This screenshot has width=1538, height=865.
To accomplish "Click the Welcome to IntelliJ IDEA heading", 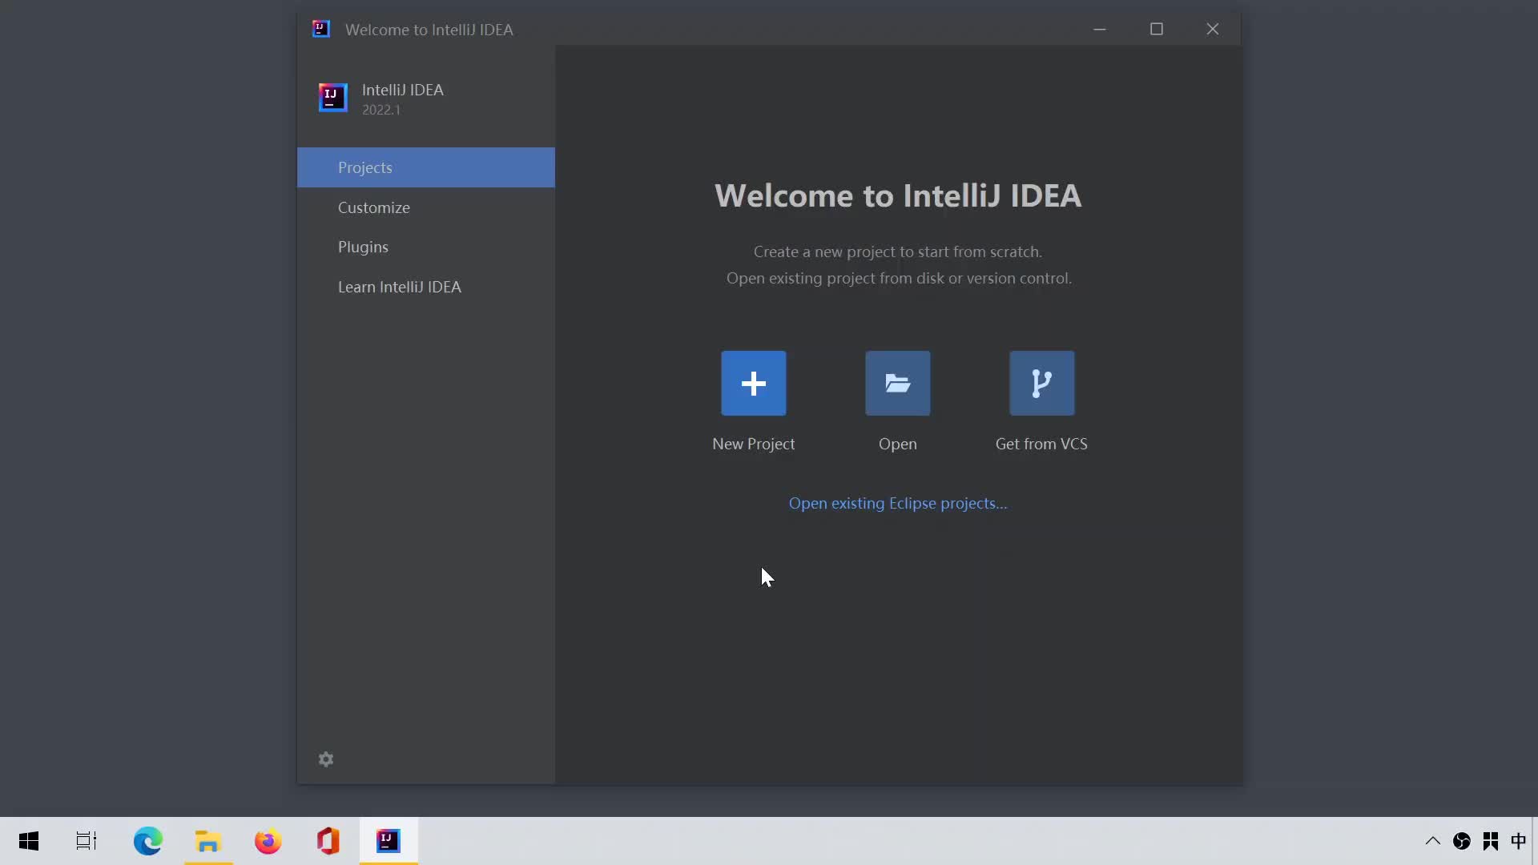I will pos(898,195).
